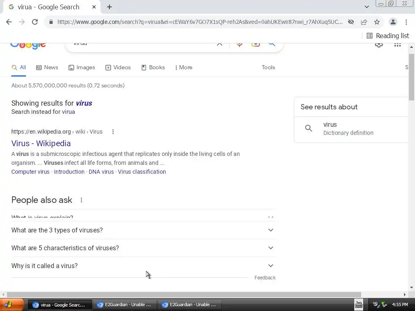This screenshot has height=311, width=415.
Task: Open DNA virus sitelink
Action: [101, 172]
